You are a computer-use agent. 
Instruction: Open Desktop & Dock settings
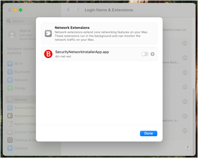[x=21, y=140]
